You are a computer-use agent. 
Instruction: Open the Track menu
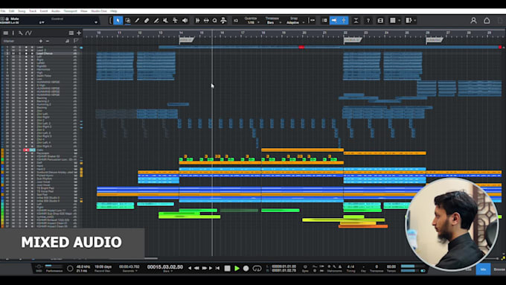tap(33, 11)
